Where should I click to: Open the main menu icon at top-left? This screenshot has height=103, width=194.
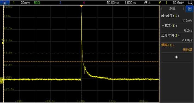(x=5, y=2)
